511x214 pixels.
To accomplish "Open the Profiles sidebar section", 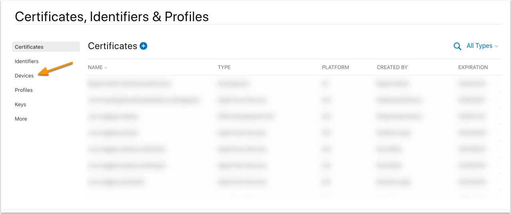I will pos(24,90).
